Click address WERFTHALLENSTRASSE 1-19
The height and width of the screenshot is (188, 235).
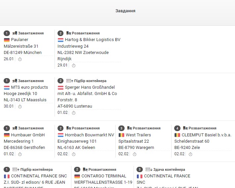click(103, 182)
